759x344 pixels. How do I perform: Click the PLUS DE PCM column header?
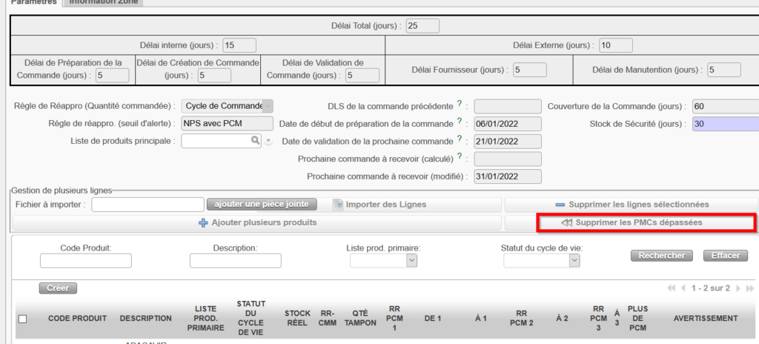[x=637, y=318]
